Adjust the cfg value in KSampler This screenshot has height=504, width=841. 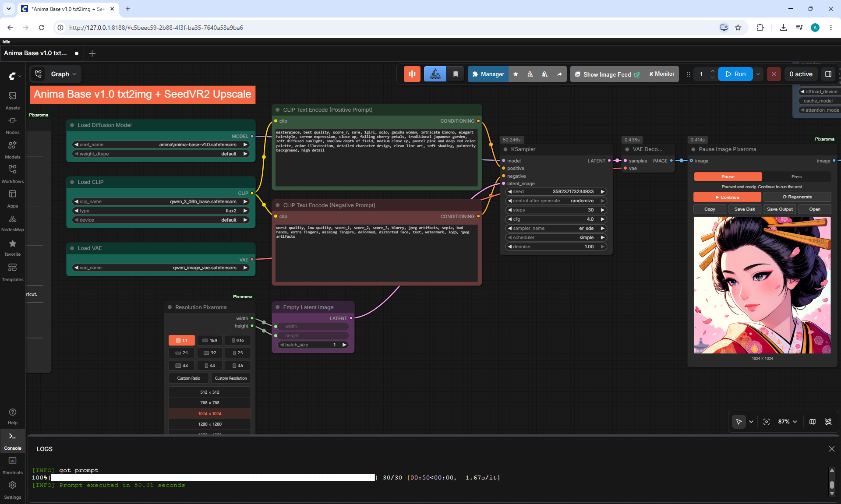[556, 219]
